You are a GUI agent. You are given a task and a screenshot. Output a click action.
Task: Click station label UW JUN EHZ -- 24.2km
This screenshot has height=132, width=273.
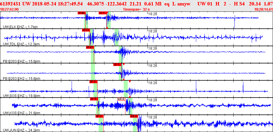[x=22, y=130]
